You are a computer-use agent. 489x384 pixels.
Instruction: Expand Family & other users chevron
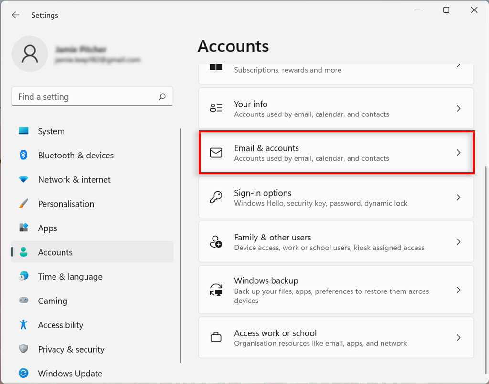point(458,242)
